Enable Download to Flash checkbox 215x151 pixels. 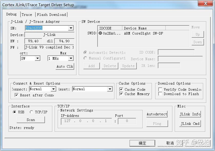click(x=160, y=94)
